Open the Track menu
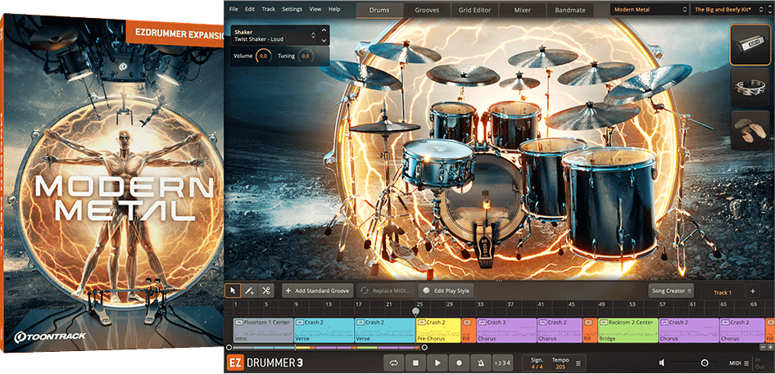Image resolution: width=775 pixels, height=374 pixels. pos(269,9)
